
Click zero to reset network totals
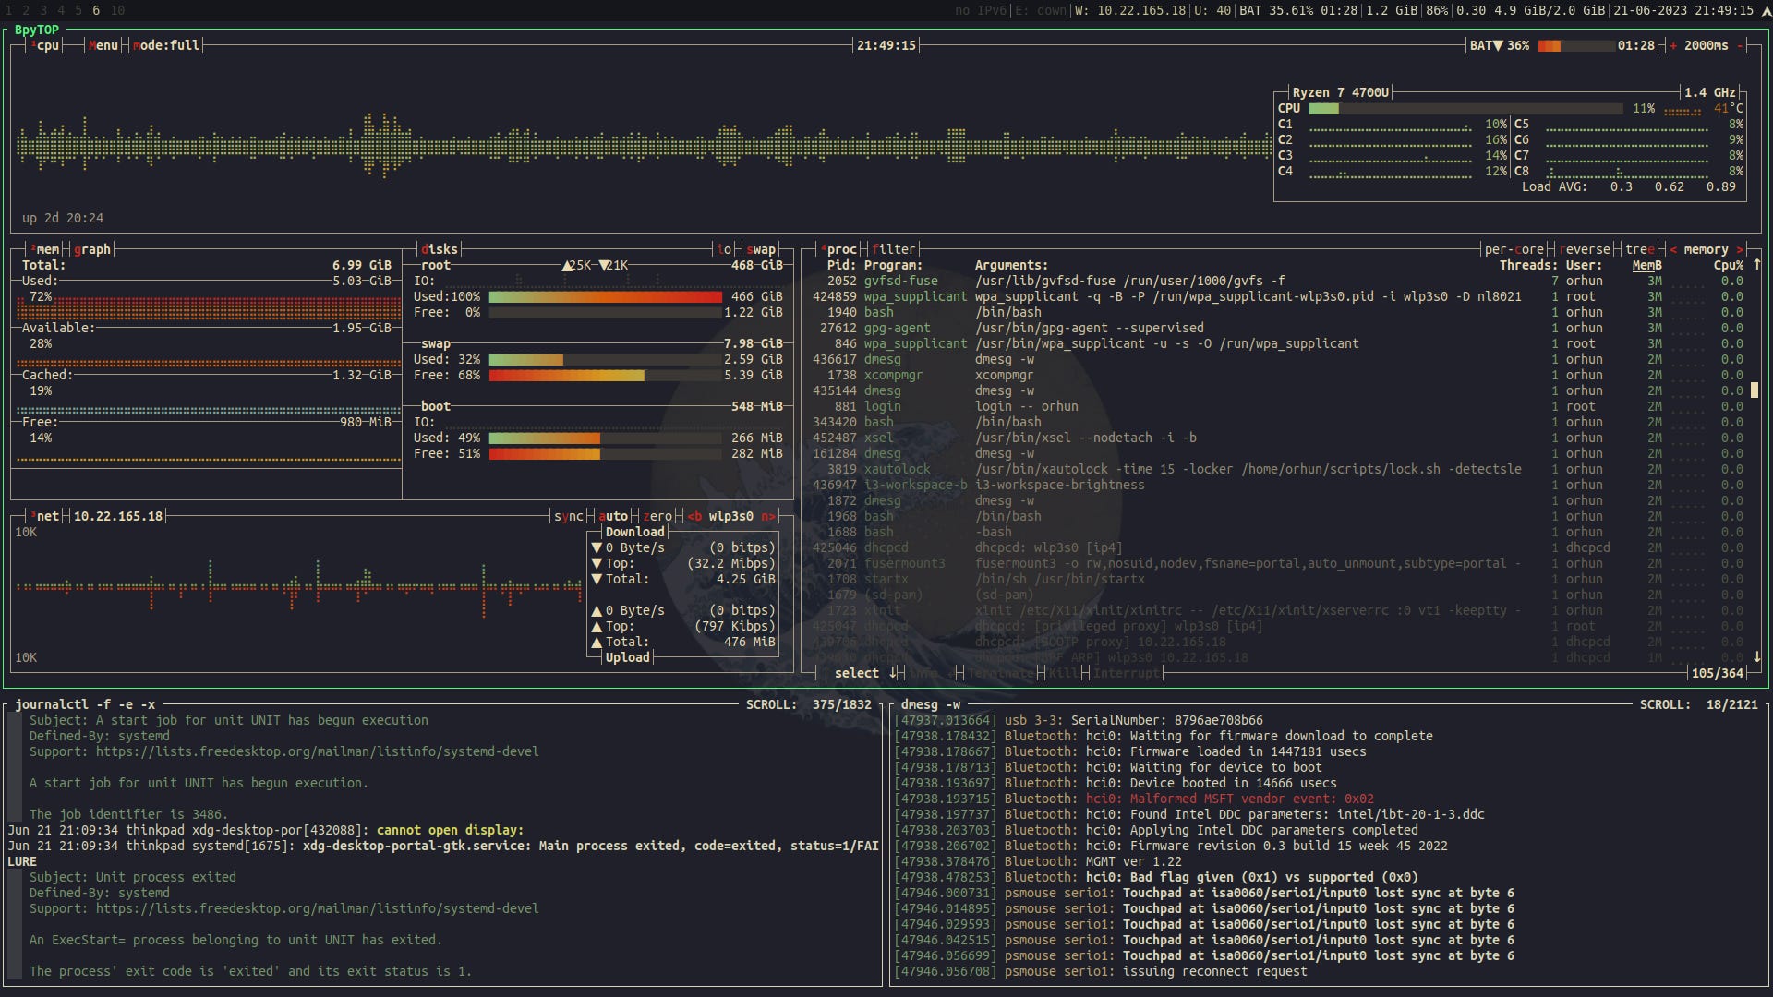pyautogui.click(x=658, y=516)
